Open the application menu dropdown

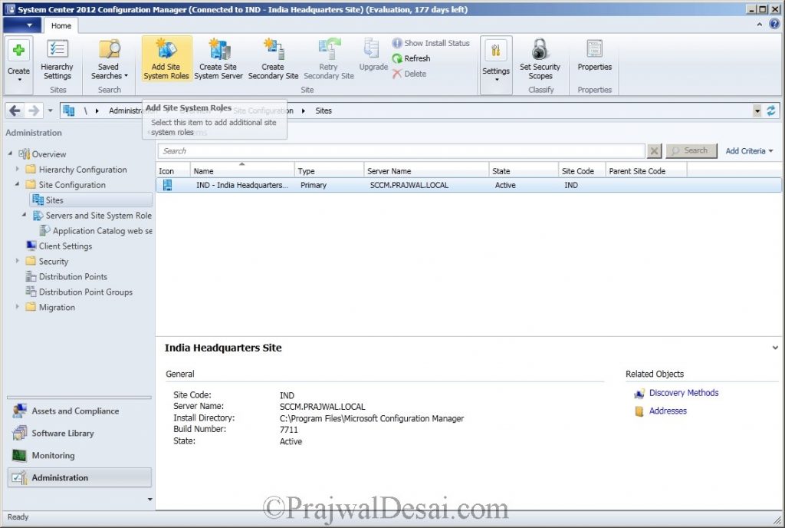(x=21, y=25)
